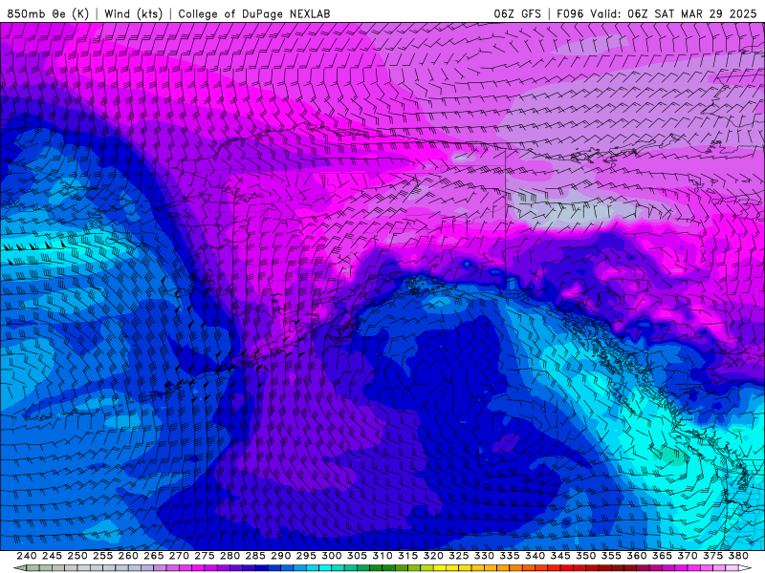Click the 280 value on the color scale
Viewport: 765px width, 573px height.
(x=229, y=556)
